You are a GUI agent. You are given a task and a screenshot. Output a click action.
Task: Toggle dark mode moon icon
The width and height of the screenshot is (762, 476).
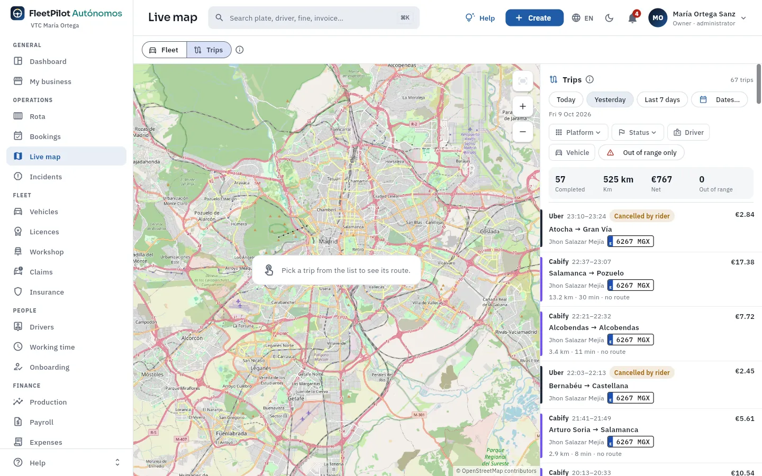pyautogui.click(x=609, y=18)
